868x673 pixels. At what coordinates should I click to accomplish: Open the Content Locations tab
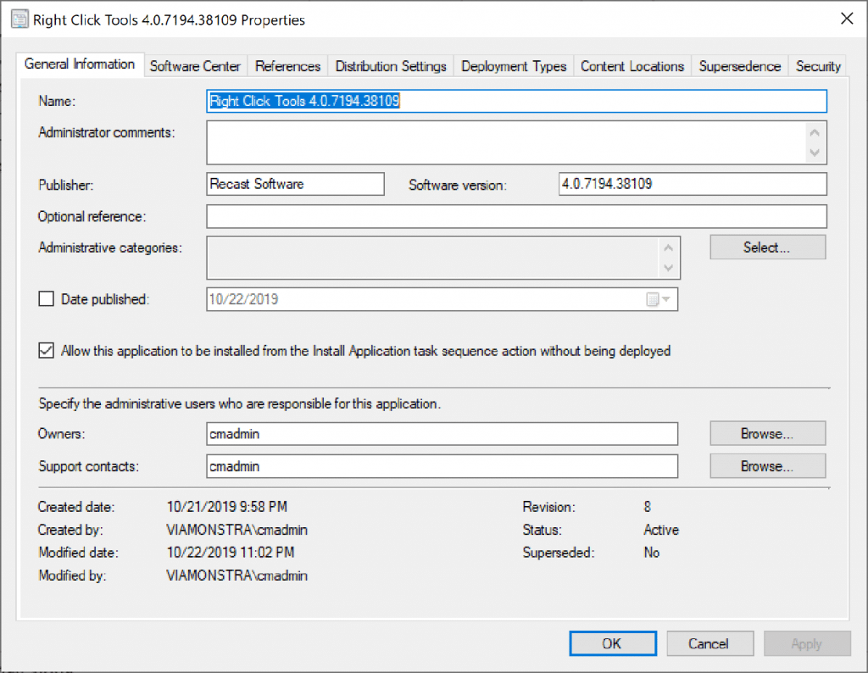[x=632, y=65]
